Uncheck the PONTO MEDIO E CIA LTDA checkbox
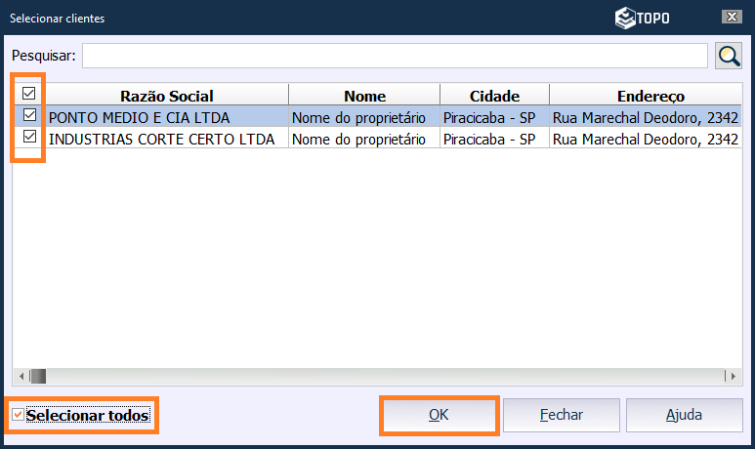This screenshot has height=449, width=755. (29, 116)
